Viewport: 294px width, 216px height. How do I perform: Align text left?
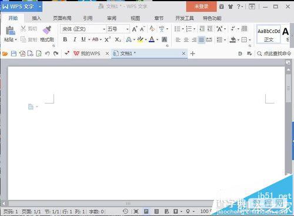[178, 40]
